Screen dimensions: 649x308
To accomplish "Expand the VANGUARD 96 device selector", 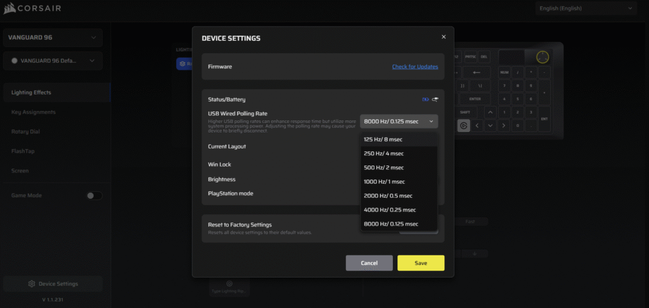I will tap(52, 37).
